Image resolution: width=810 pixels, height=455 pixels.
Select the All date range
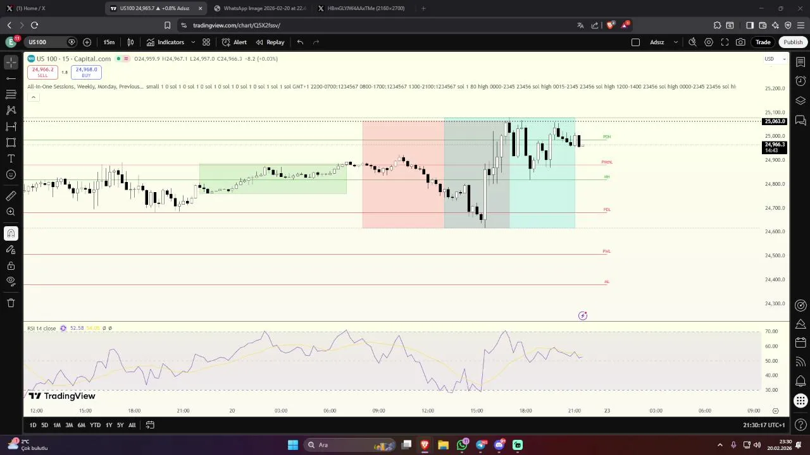132,425
